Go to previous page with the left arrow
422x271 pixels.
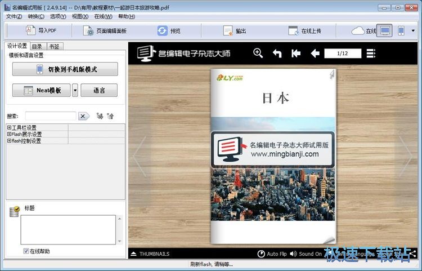(x=315, y=53)
